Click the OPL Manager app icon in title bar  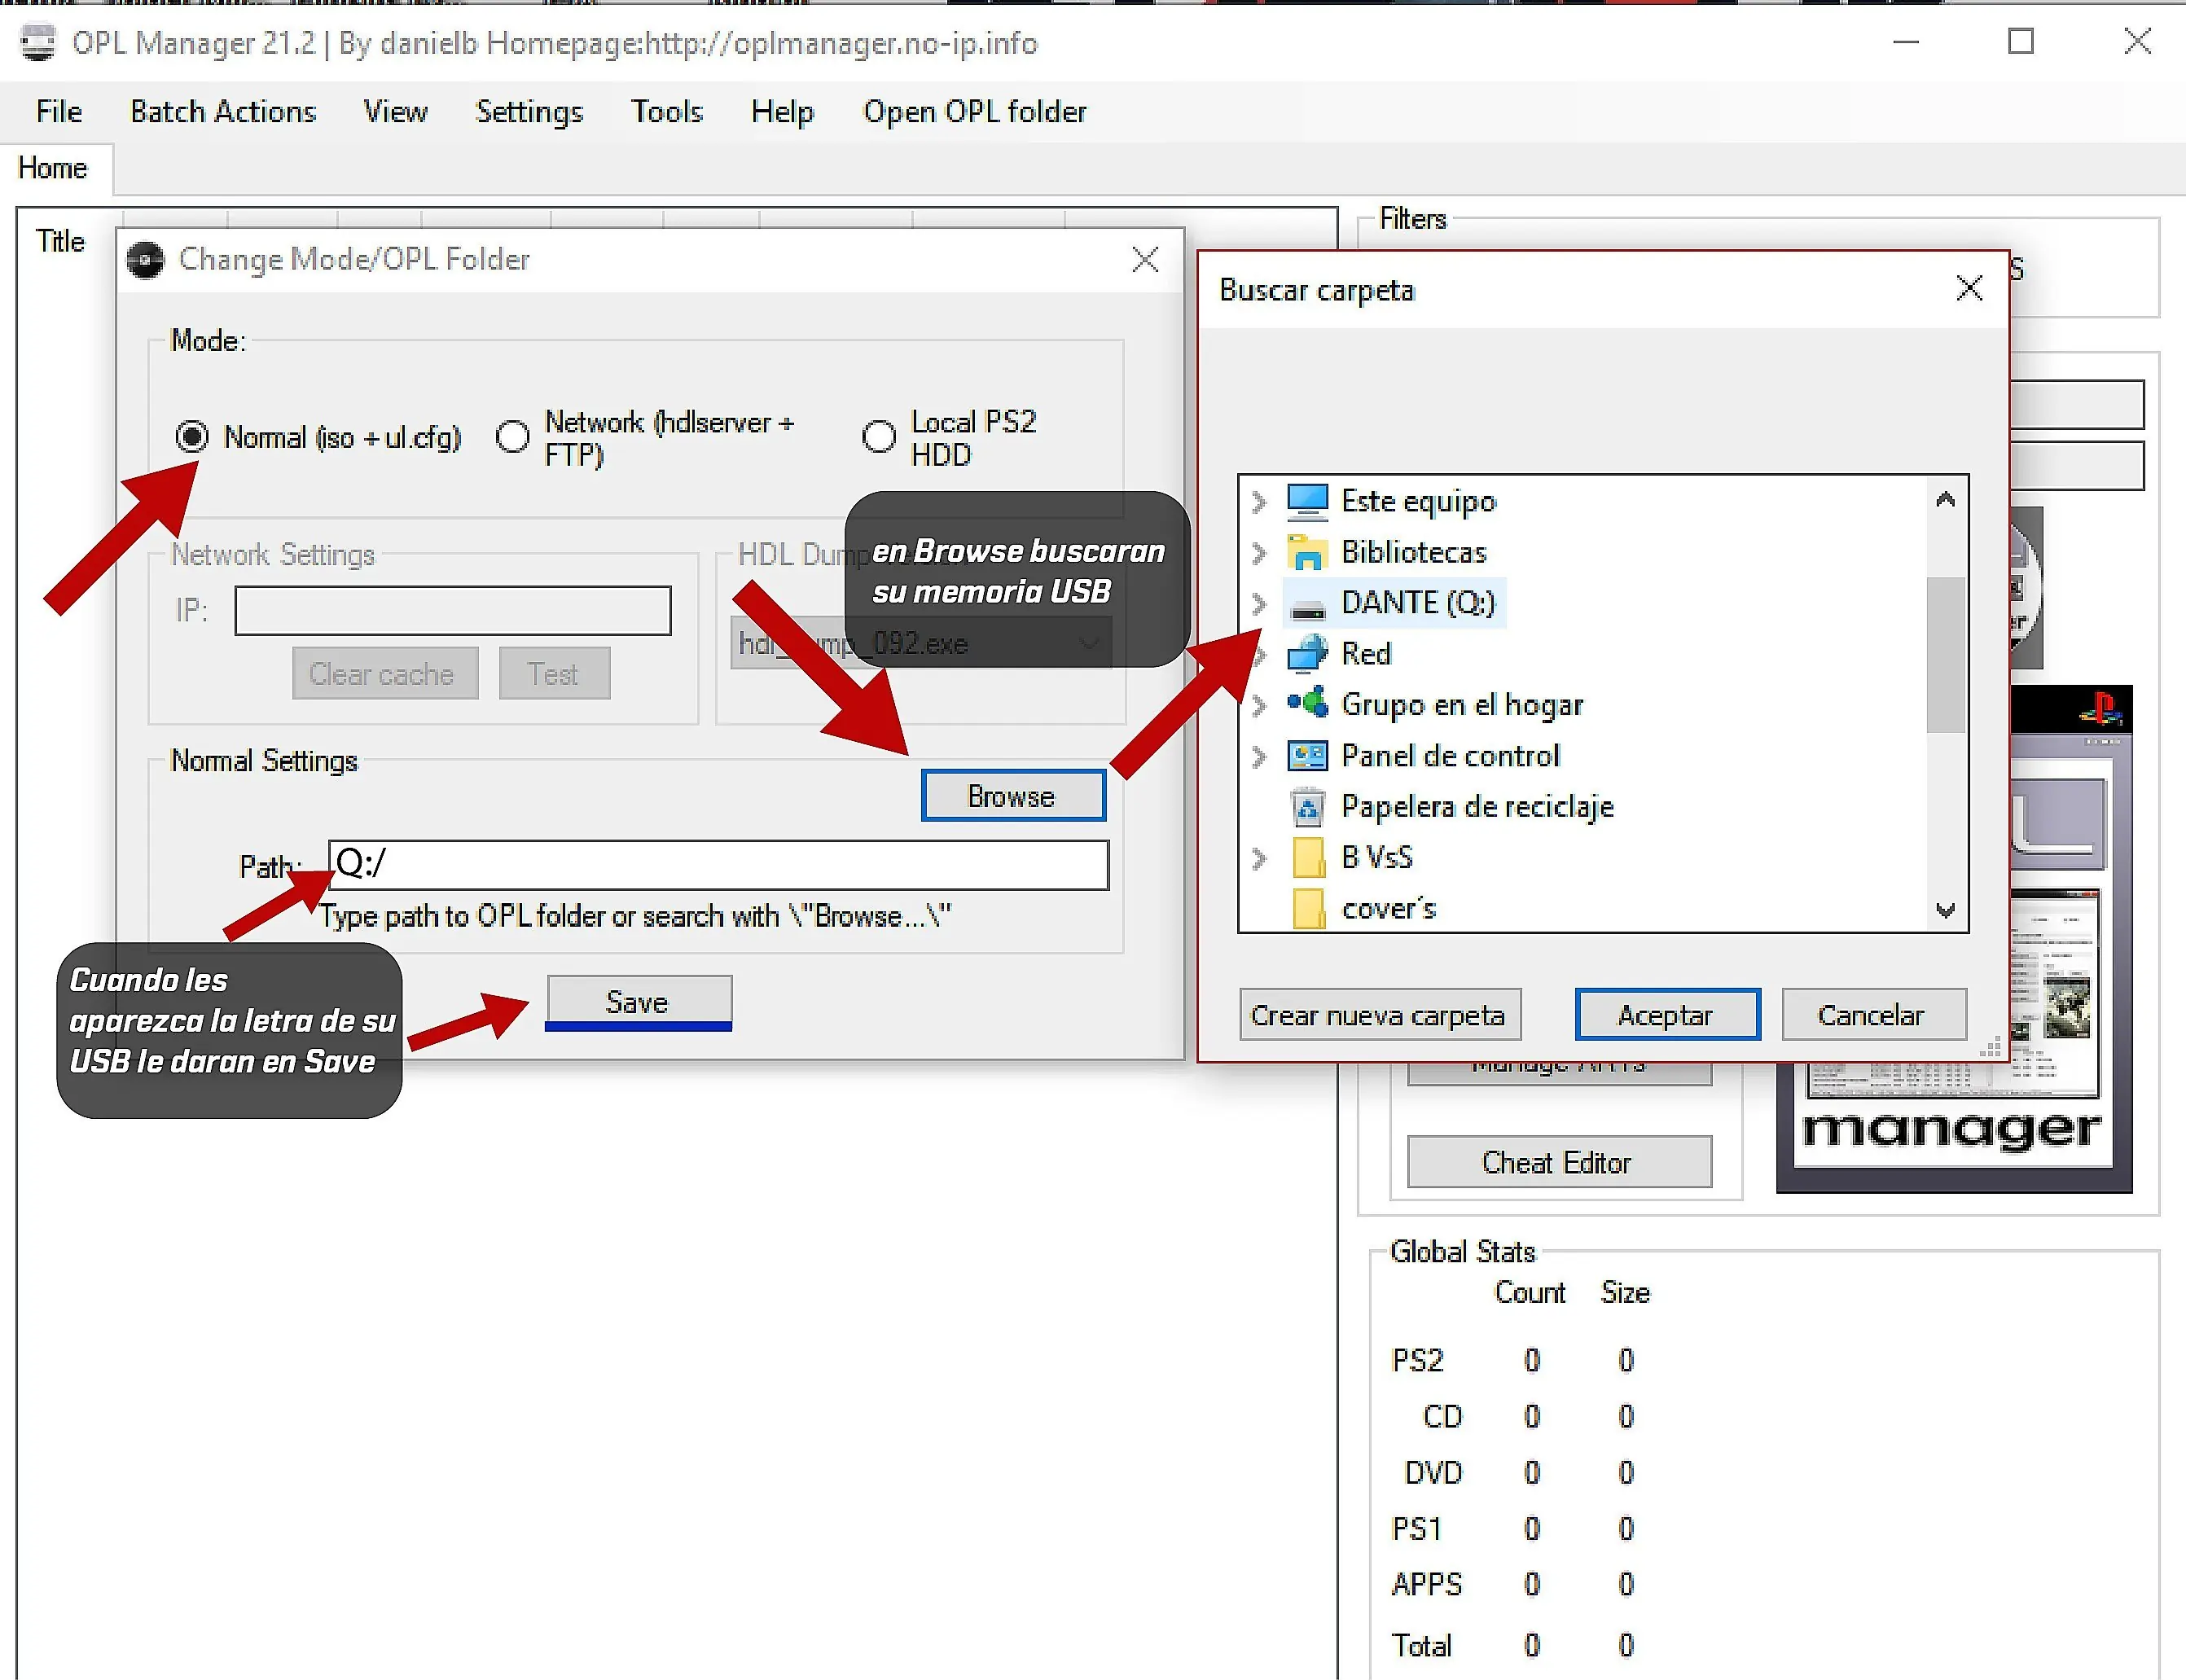pyautogui.click(x=39, y=43)
